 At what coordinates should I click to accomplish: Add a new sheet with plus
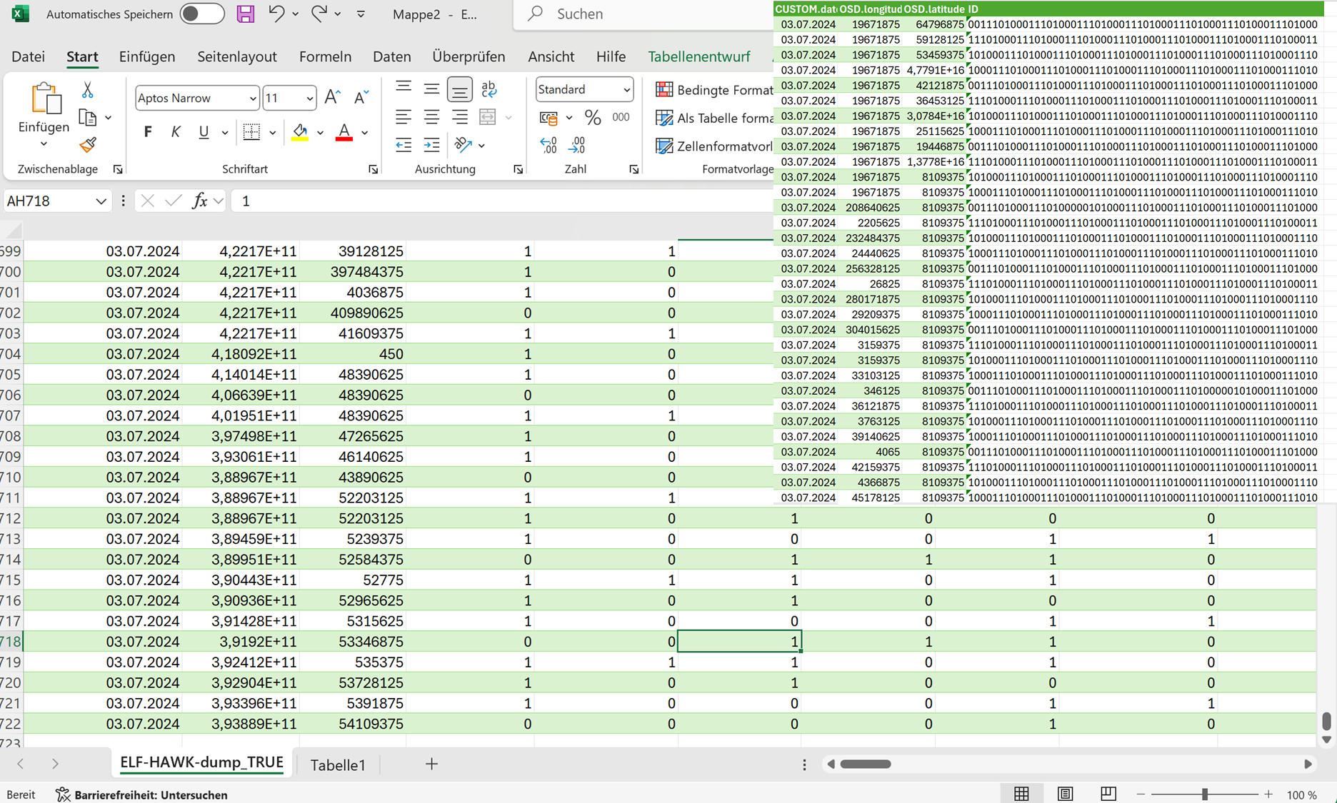(431, 764)
